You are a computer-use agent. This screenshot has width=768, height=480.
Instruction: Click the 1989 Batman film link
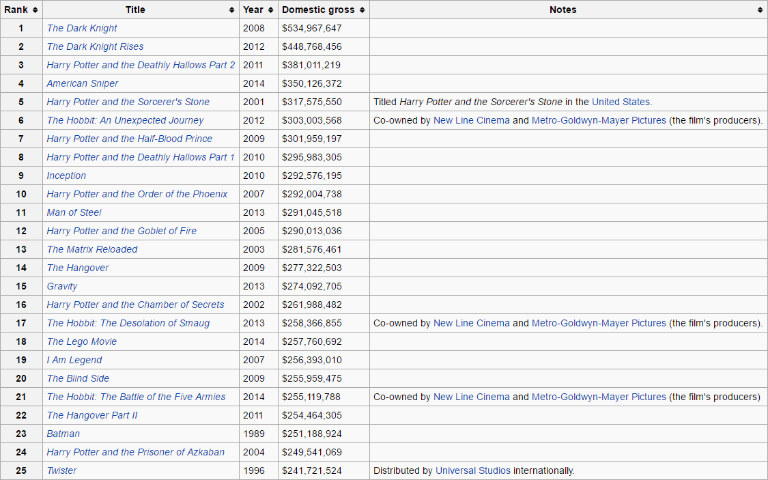(63, 434)
